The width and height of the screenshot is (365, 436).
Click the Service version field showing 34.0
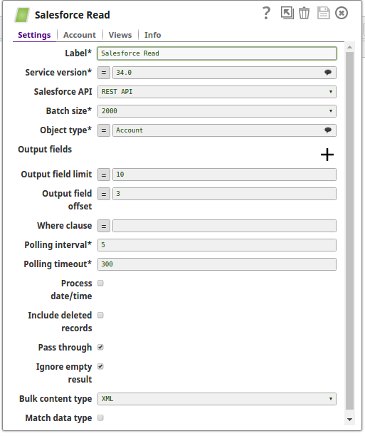(x=224, y=73)
